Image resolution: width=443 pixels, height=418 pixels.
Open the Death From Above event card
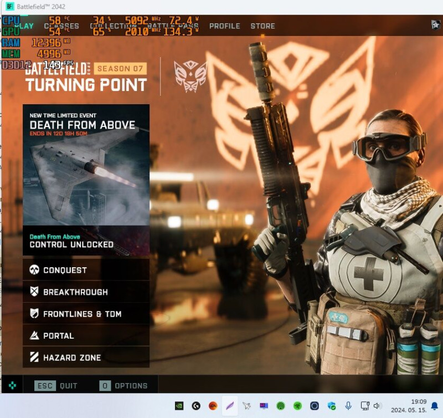click(86, 165)
